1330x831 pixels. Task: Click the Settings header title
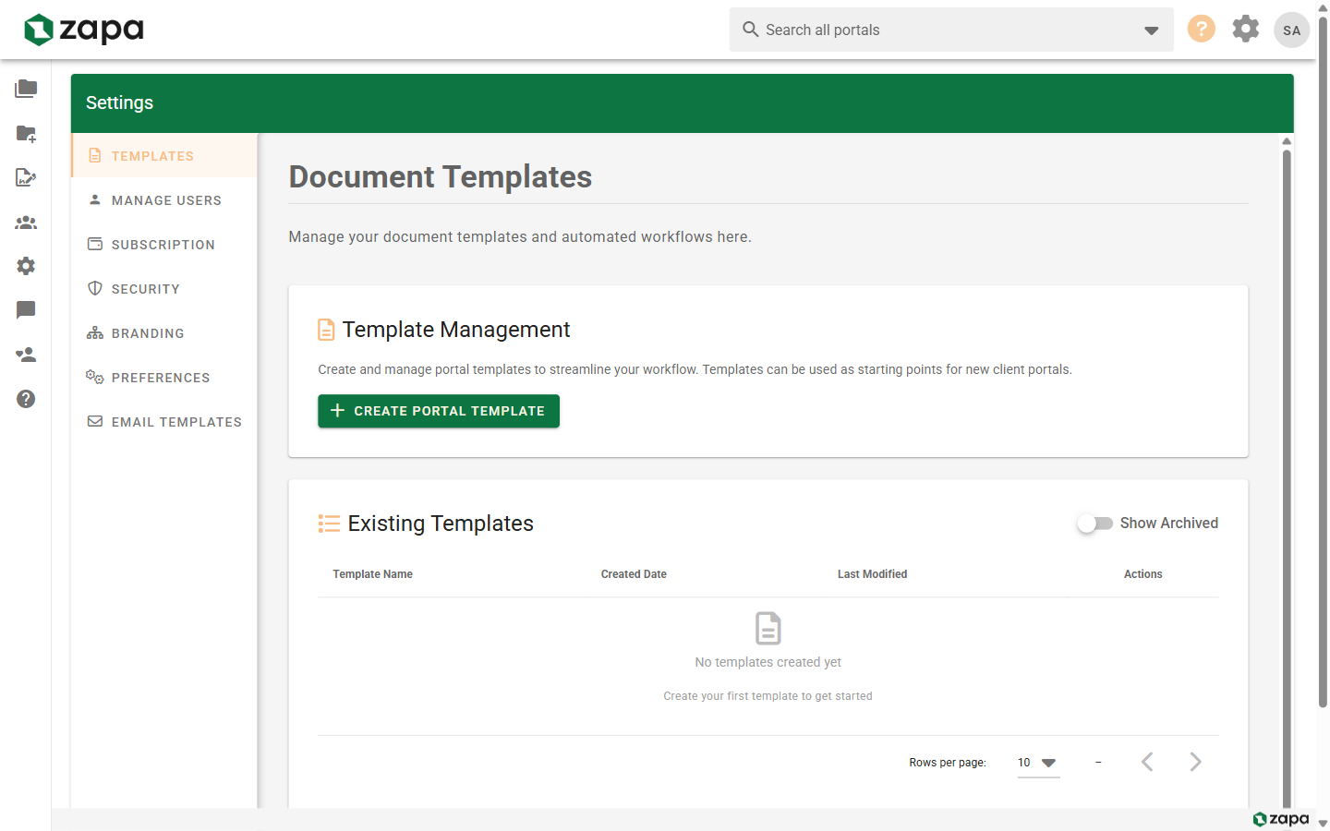click(x=119, y=102)
